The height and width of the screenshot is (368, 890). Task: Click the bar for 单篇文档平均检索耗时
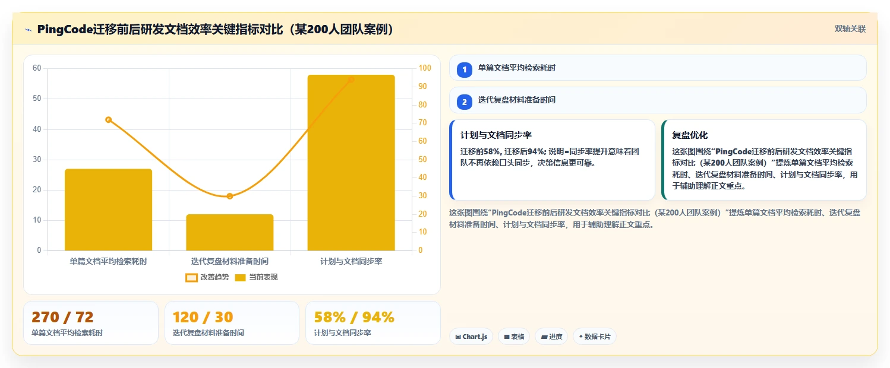click(x=108, y=210)
